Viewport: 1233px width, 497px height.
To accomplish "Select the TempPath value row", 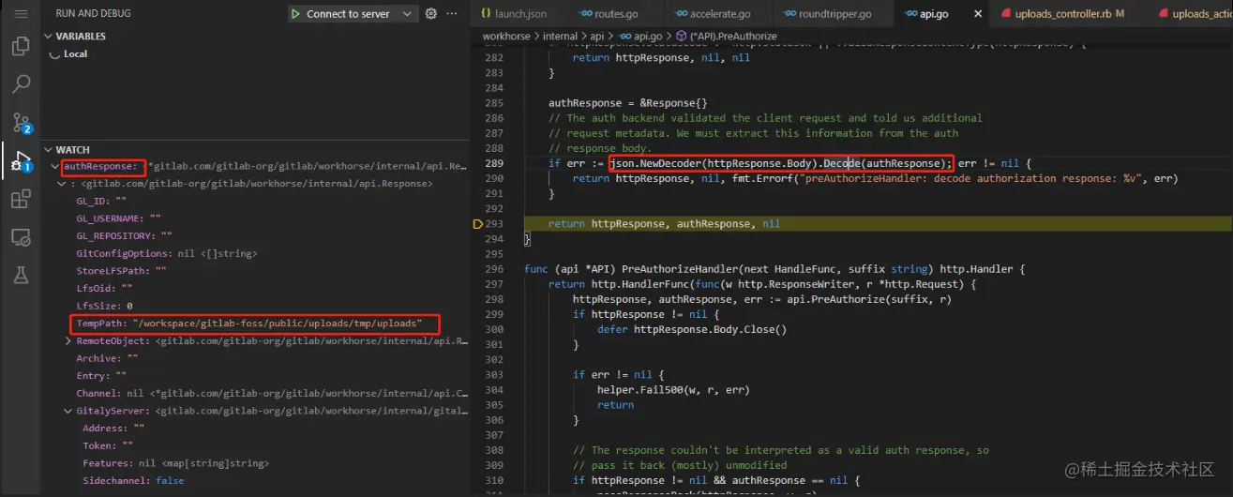I will point(255,324).
